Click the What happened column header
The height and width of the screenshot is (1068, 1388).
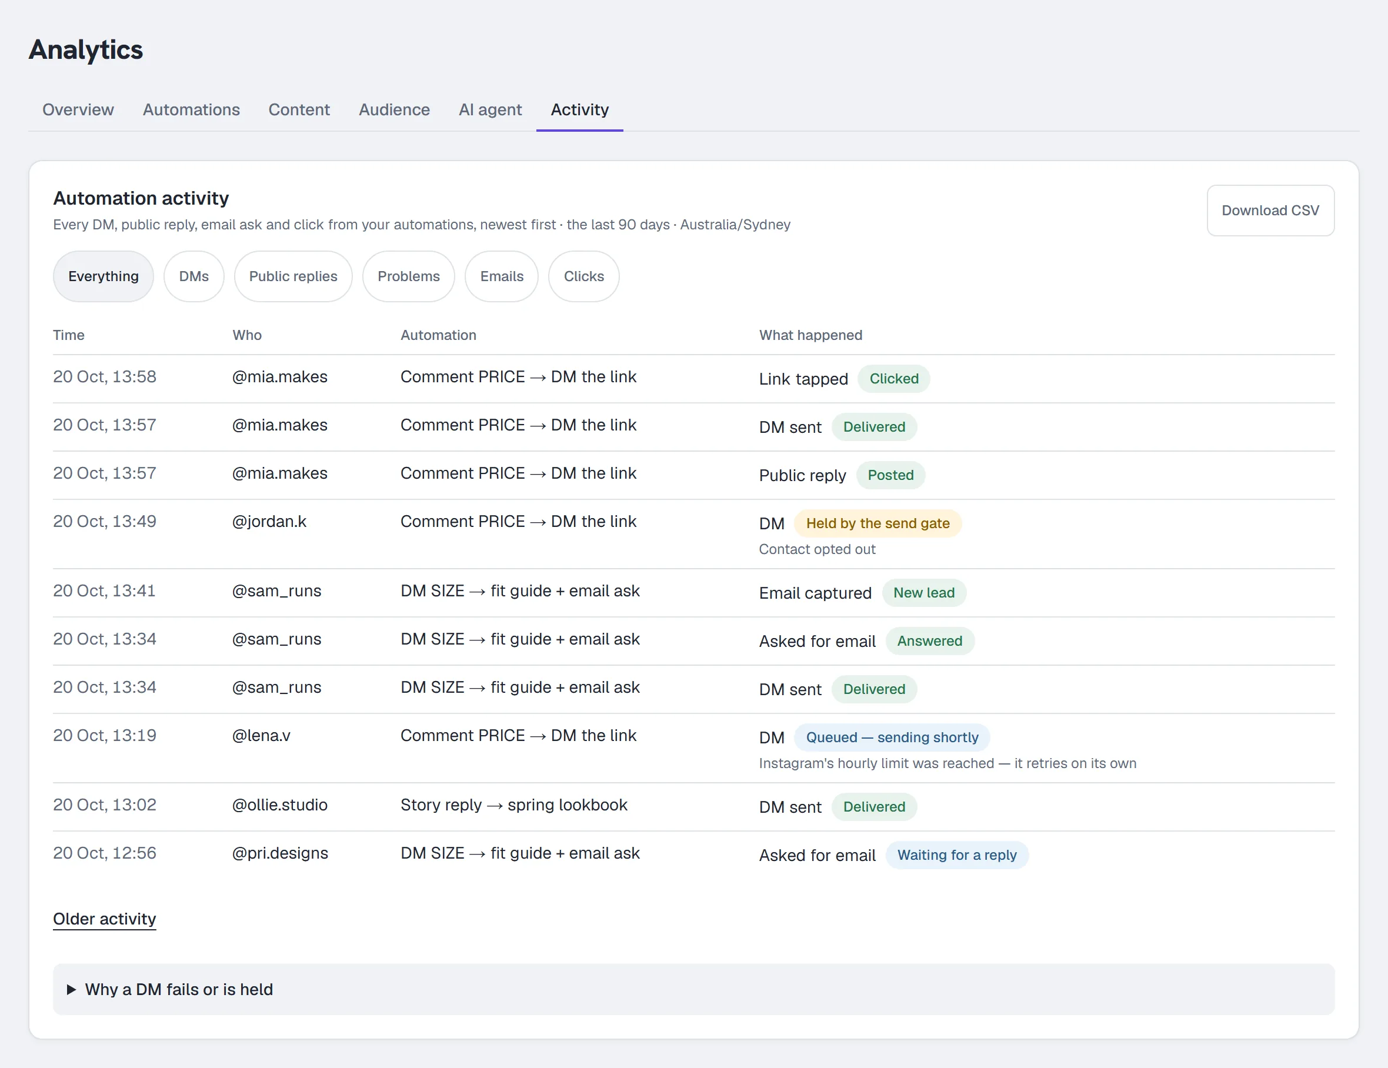tap(810, 335)
